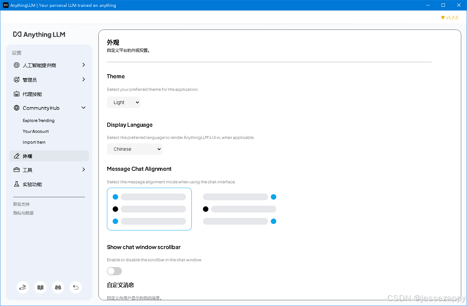Open the Theme dropdown showing Light
The image size is (467, 306).
124,102
